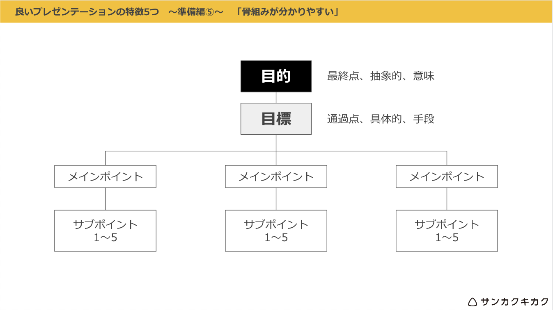Click the slide title in the yellow header
The height and width of the screenshot is (310, 553).
177,12
